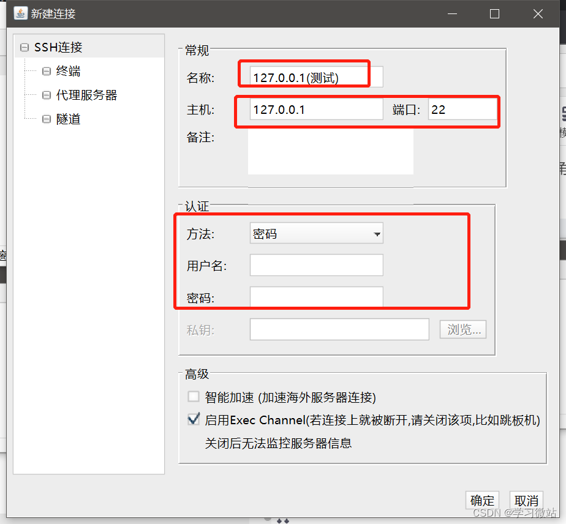Click the 取消 button
This screenshot has height=524, width=566.
coord(526,500)
